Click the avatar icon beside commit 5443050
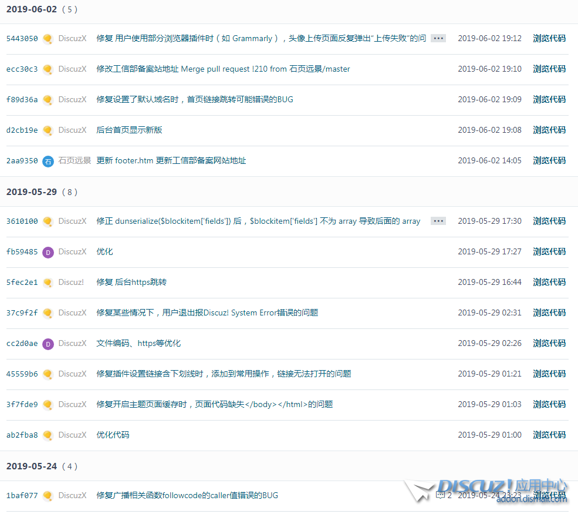Viewport: 578px width, 514px height. click(48, 39)
